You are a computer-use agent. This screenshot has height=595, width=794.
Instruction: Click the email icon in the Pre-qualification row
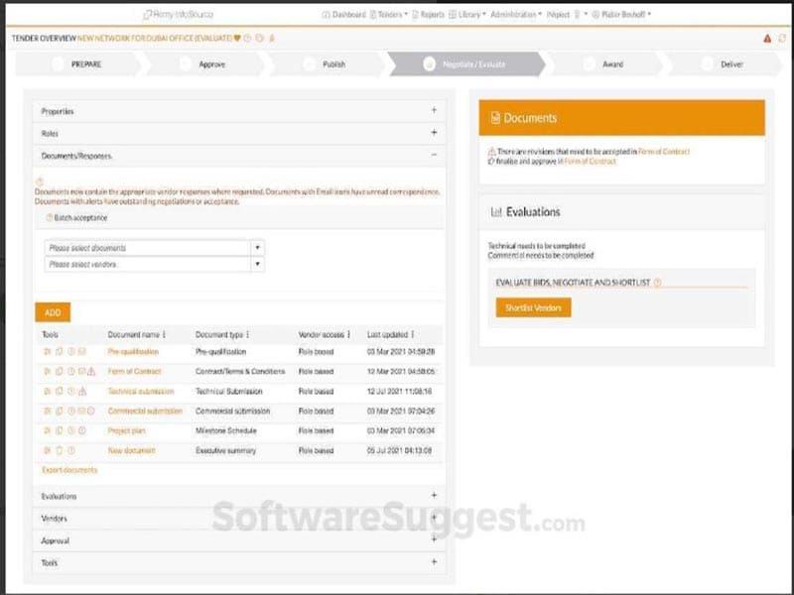pyautogui.click(x=82, y=352)
